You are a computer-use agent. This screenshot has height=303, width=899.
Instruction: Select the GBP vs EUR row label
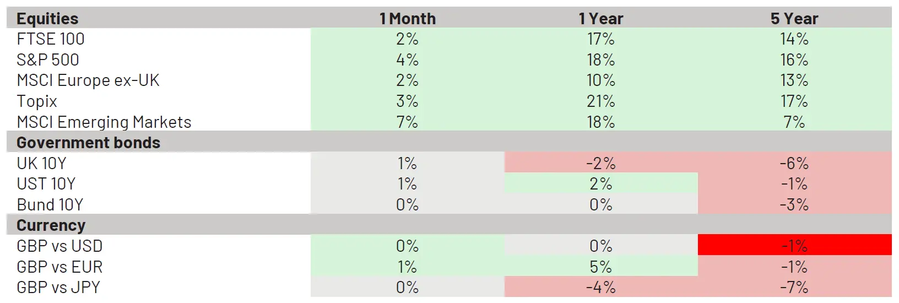point(59,267)
